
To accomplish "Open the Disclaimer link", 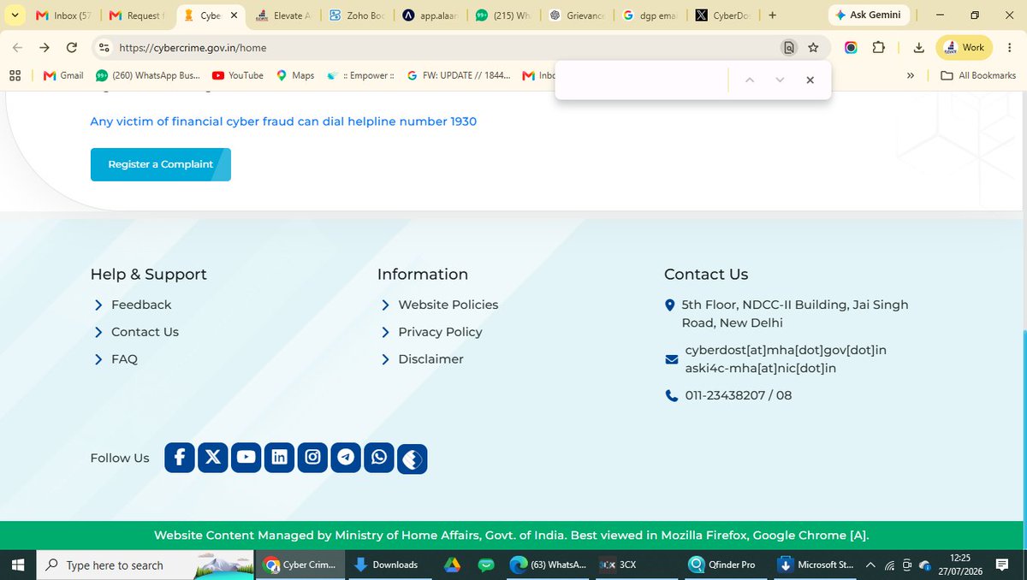I will click(x=430, y=359).
